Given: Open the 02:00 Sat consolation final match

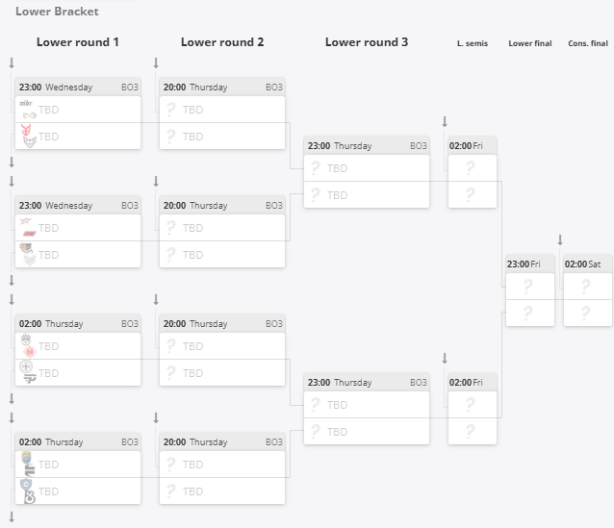Looking at the screenshot, I should 588,264.
